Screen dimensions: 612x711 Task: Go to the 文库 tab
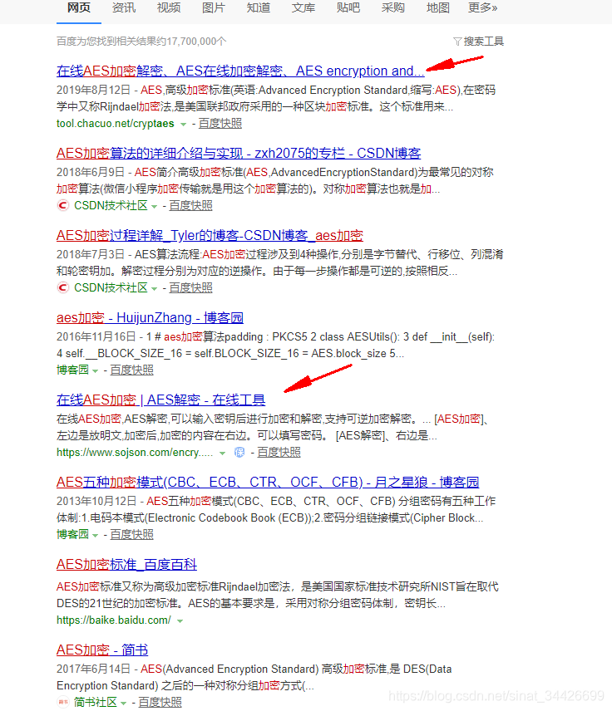tap(304, 8)
